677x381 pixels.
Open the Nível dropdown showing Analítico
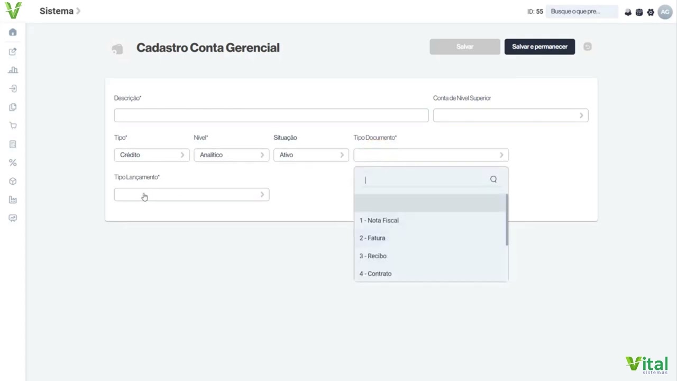(x=231, y=155)
